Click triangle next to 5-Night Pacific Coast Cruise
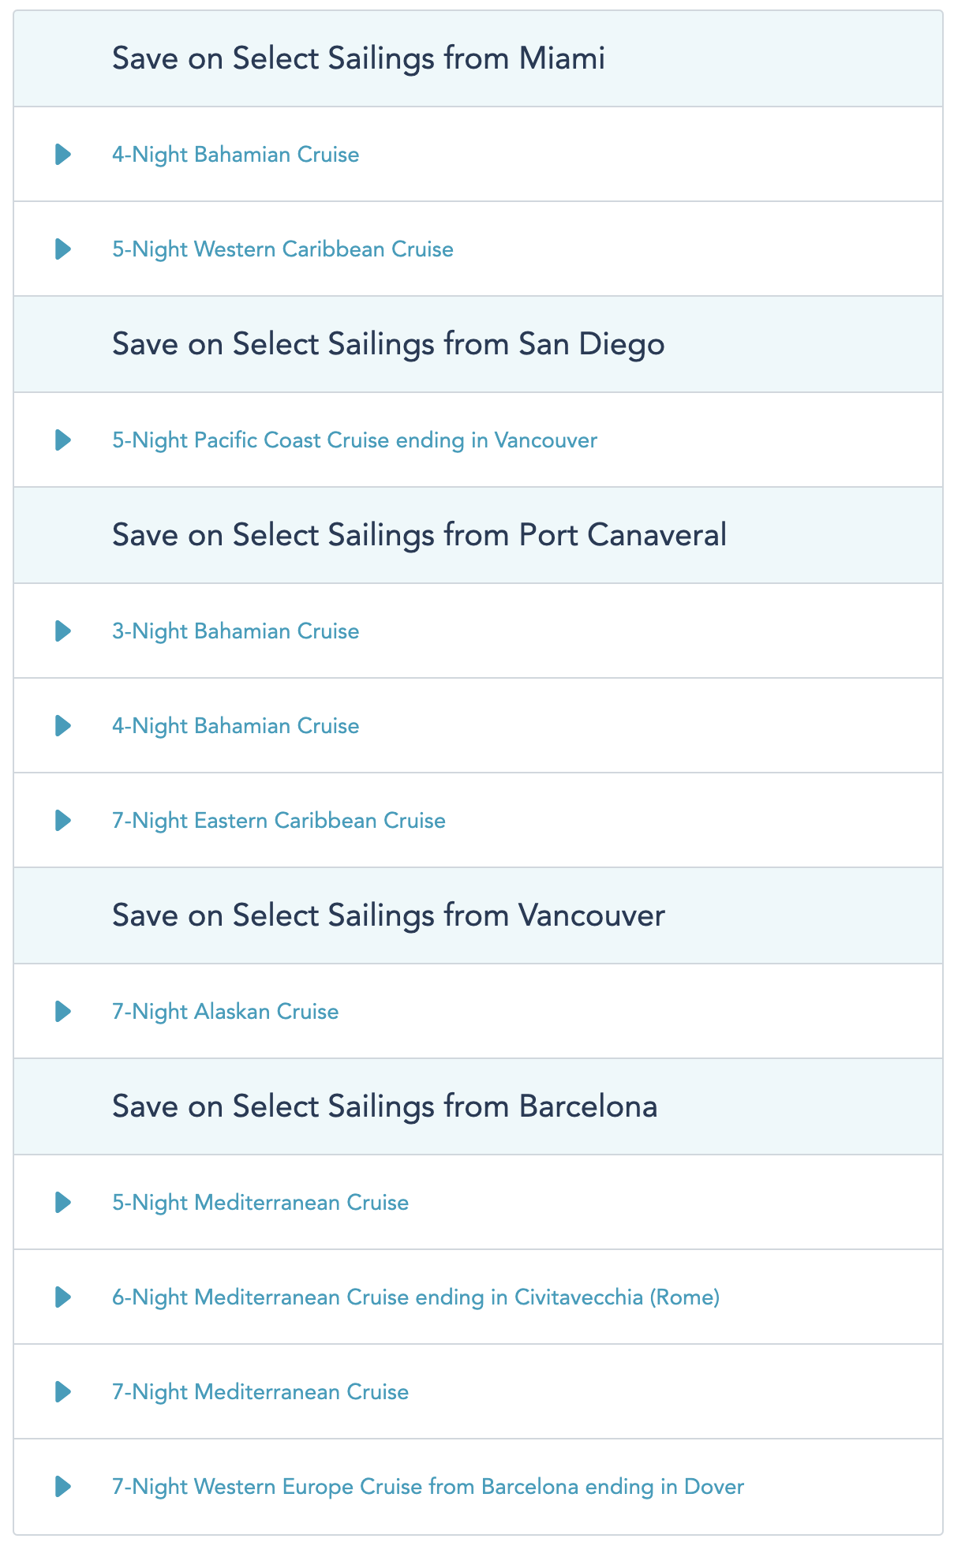Screen dimensions: 954x1546 coord(63,440)
